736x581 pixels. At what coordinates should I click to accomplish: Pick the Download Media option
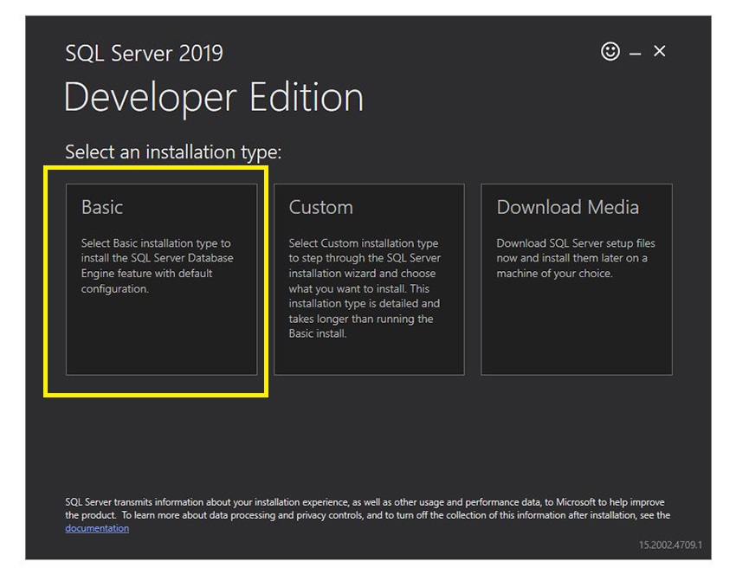(577, 279)
